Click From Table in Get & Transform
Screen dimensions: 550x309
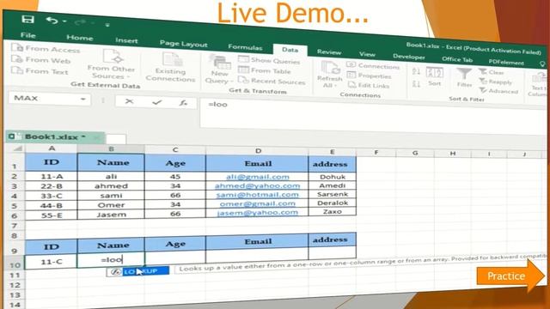[x=265, y=70]
